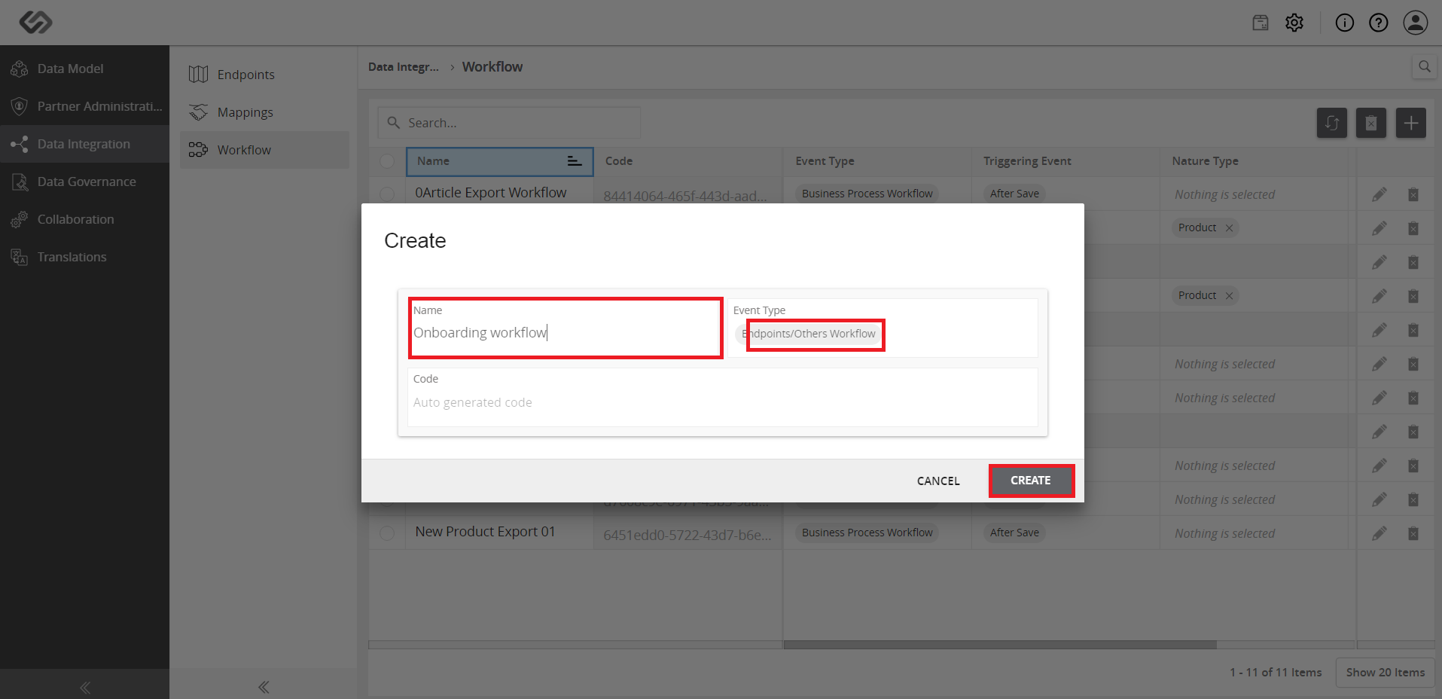Viewport: 1442px width, 699px height.
Task: Click CANCEL in Create dialog
Action: click(938, 481)
